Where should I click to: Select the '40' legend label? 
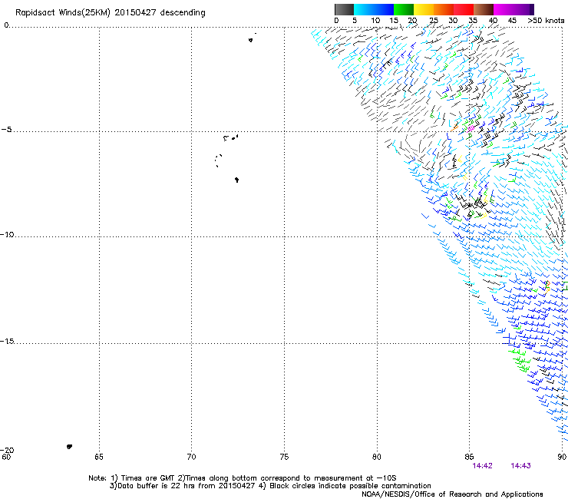pos(493,21)
